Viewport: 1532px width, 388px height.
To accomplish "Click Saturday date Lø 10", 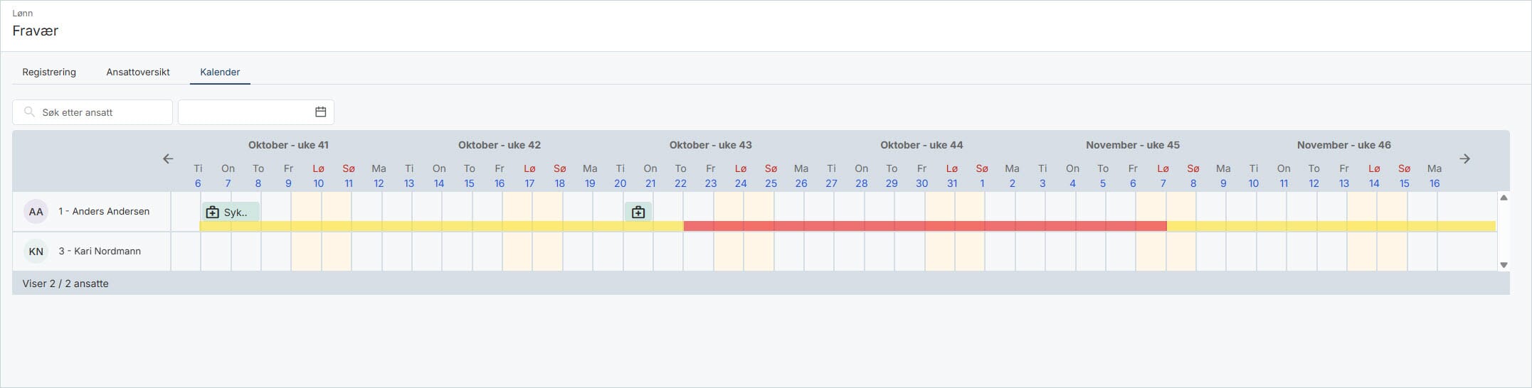I will 318,176.
